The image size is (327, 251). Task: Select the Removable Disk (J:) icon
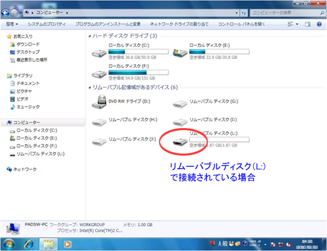[99, 142]
